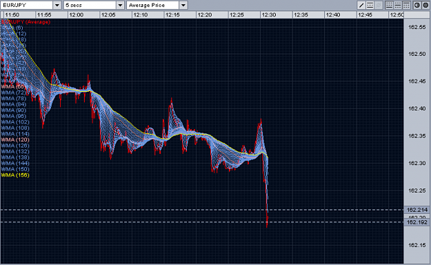Click the 12:00 time axis label
Screen dimensions: 431x265
coord(76,15)
